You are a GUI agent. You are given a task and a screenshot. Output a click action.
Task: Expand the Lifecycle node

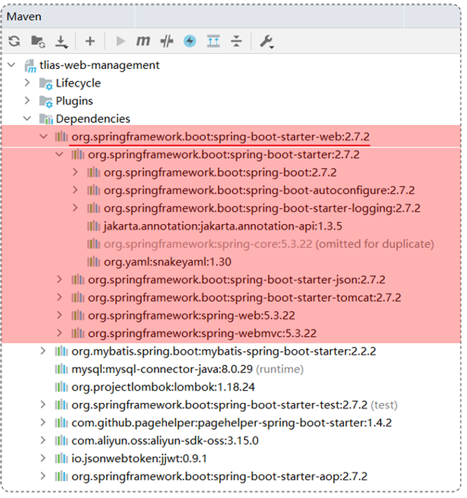pos(27,83)
